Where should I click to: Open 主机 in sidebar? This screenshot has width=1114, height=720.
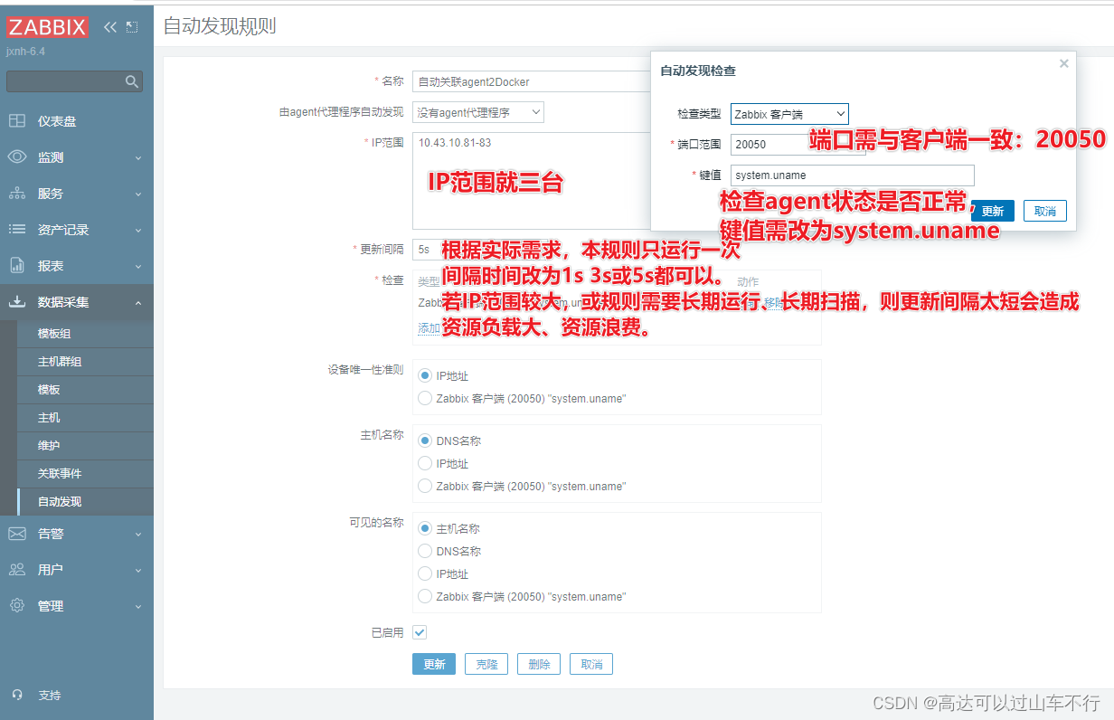[85, 418]
